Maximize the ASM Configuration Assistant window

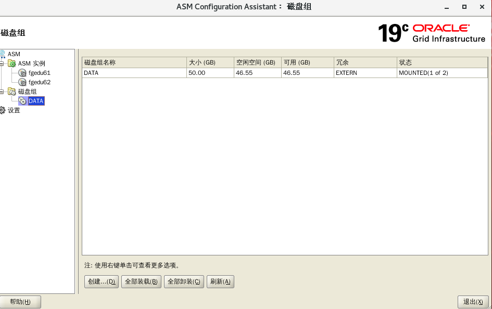pos(464,7)
